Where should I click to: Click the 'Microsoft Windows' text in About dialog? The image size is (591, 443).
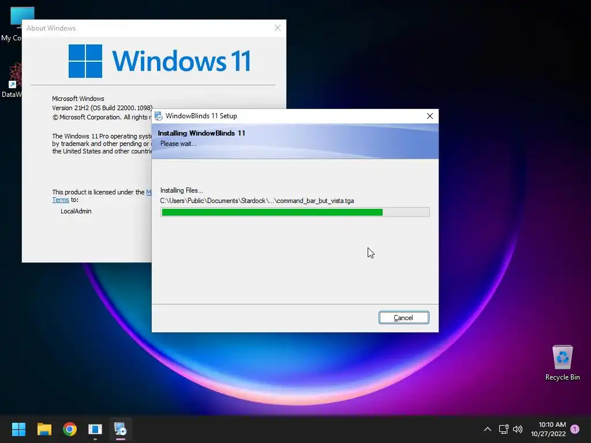(78, 99)
